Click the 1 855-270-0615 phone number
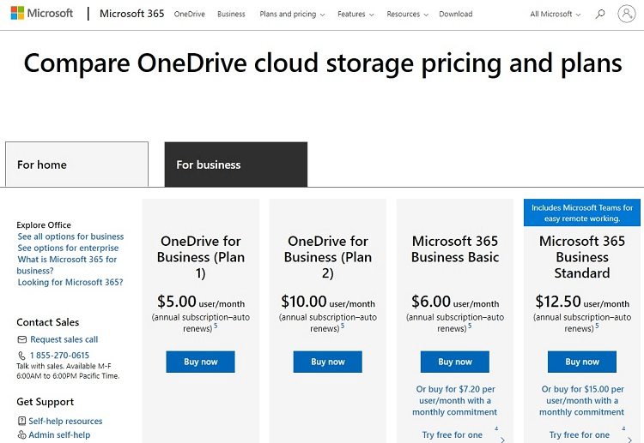This screenshot has height=443, width=644. 59,356
